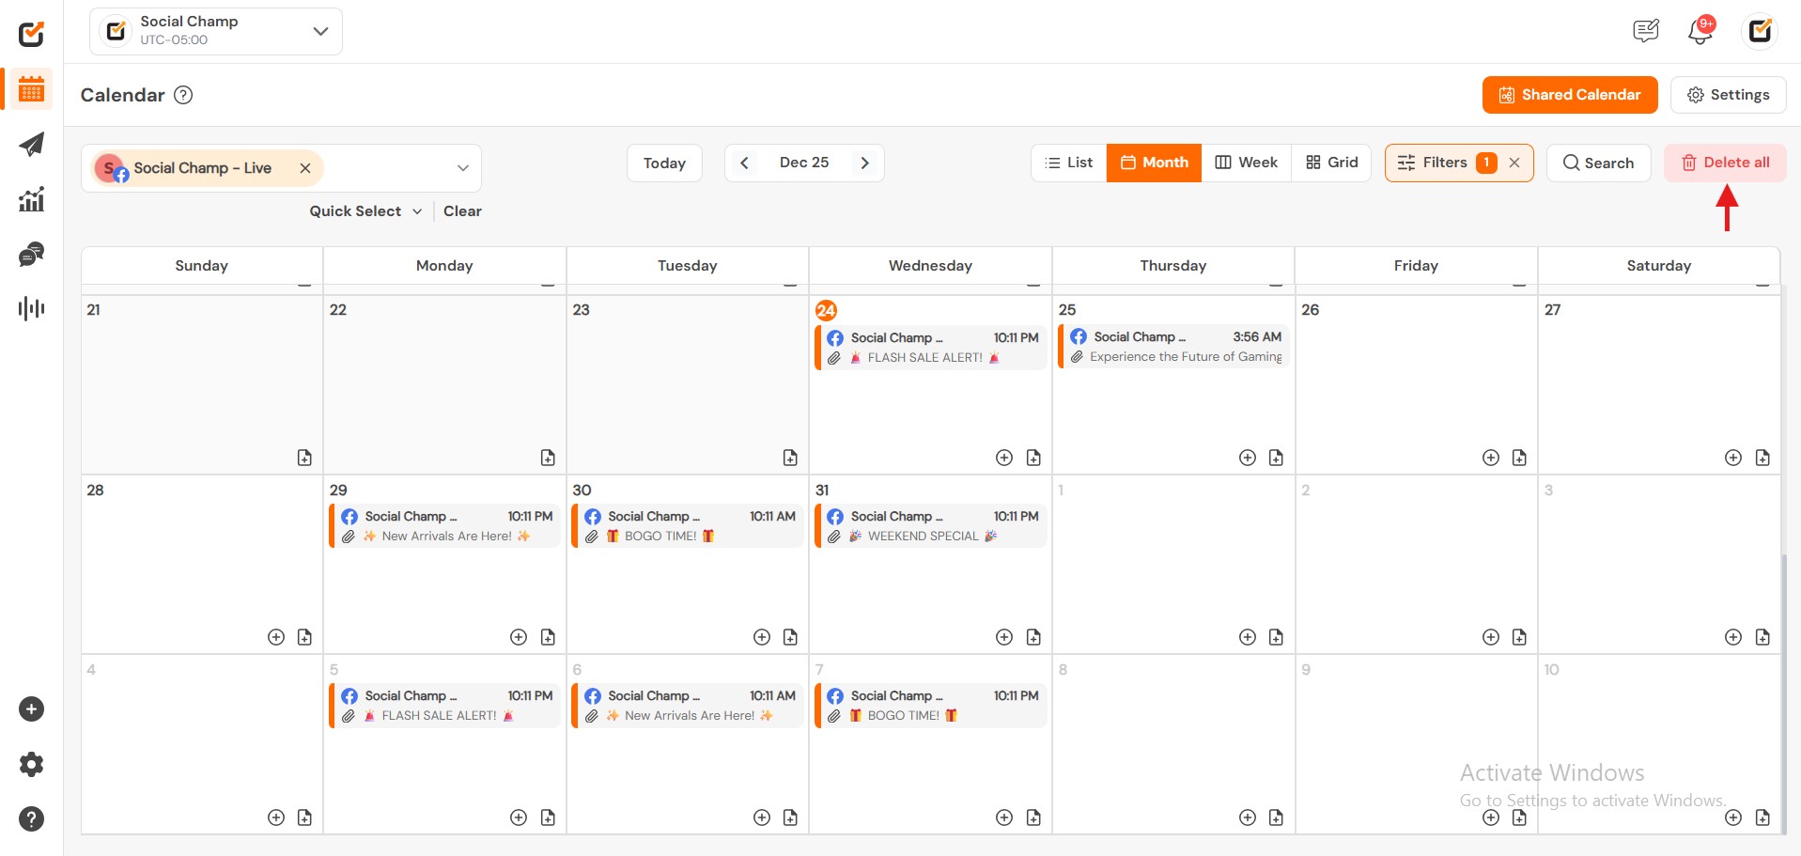
Task: Open the Engage chat bubbles sidebar icon
Action: point(31,255)
